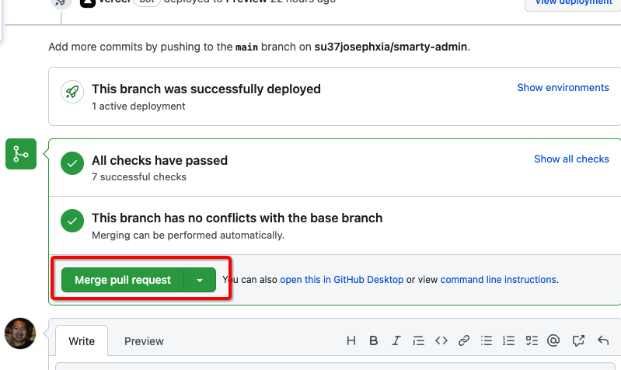Click the saved replies arrow icon
Image resolution: width=621 pixels, height=370 pixels.
click(602, 340)
